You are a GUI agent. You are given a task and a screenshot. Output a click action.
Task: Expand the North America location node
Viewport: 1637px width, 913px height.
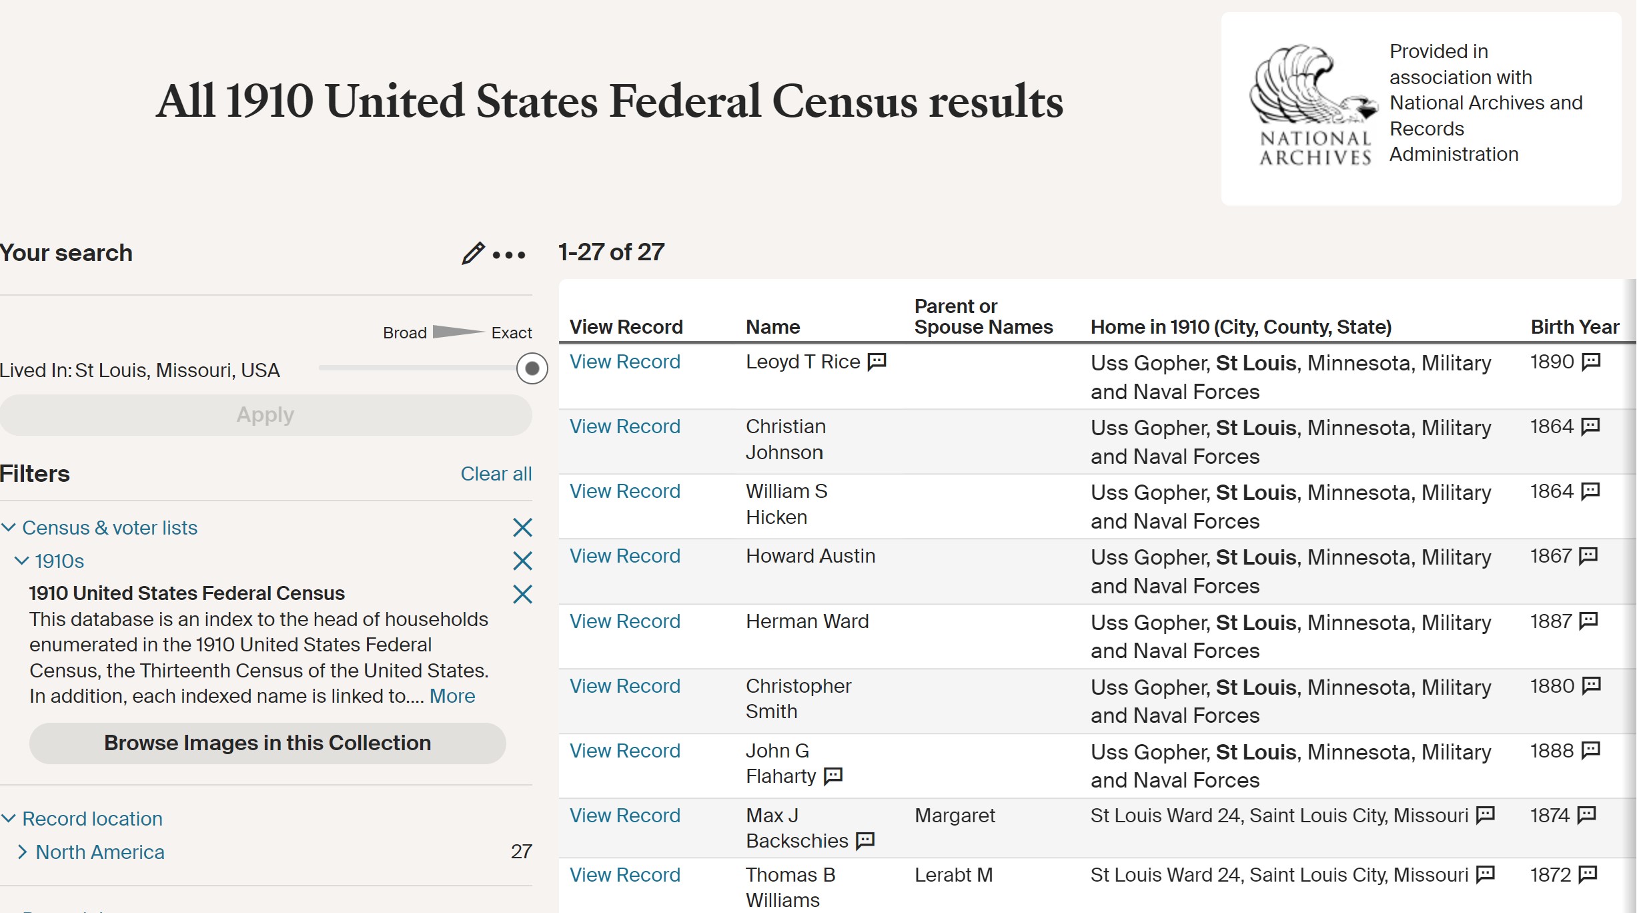(22, 852)
